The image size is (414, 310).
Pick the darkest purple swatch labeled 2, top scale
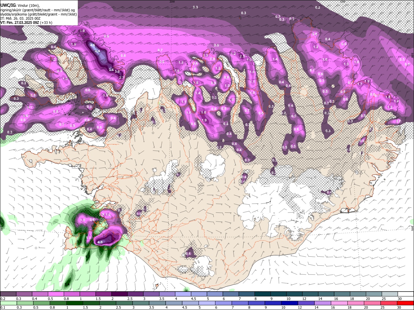point(119,294)
